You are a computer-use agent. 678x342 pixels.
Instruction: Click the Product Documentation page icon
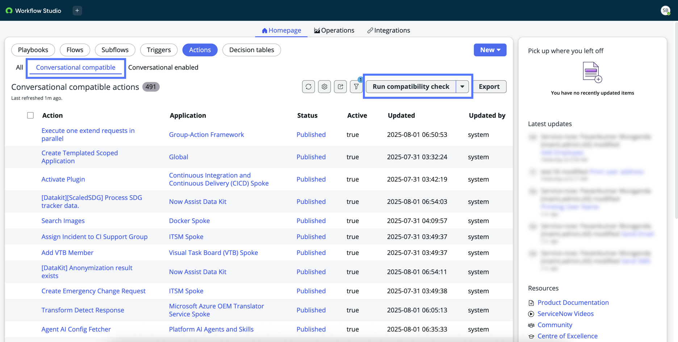tap(531, 303)
